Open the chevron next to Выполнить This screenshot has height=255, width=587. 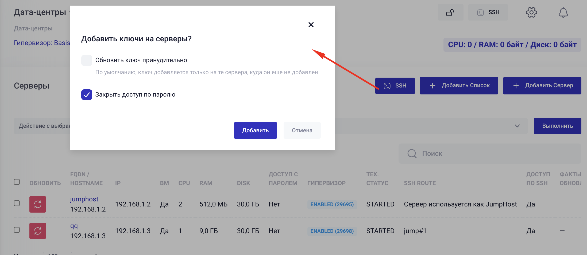click(517, 126)
